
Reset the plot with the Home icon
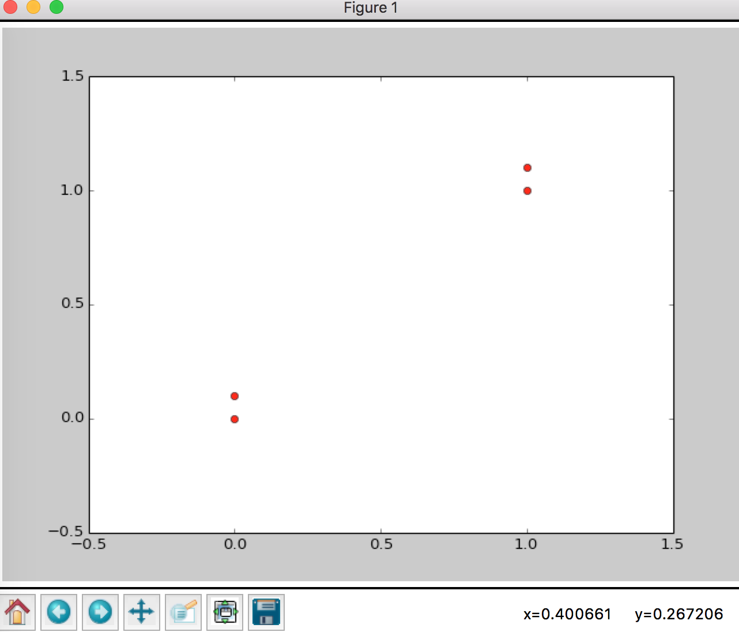(x=18, y=612)
